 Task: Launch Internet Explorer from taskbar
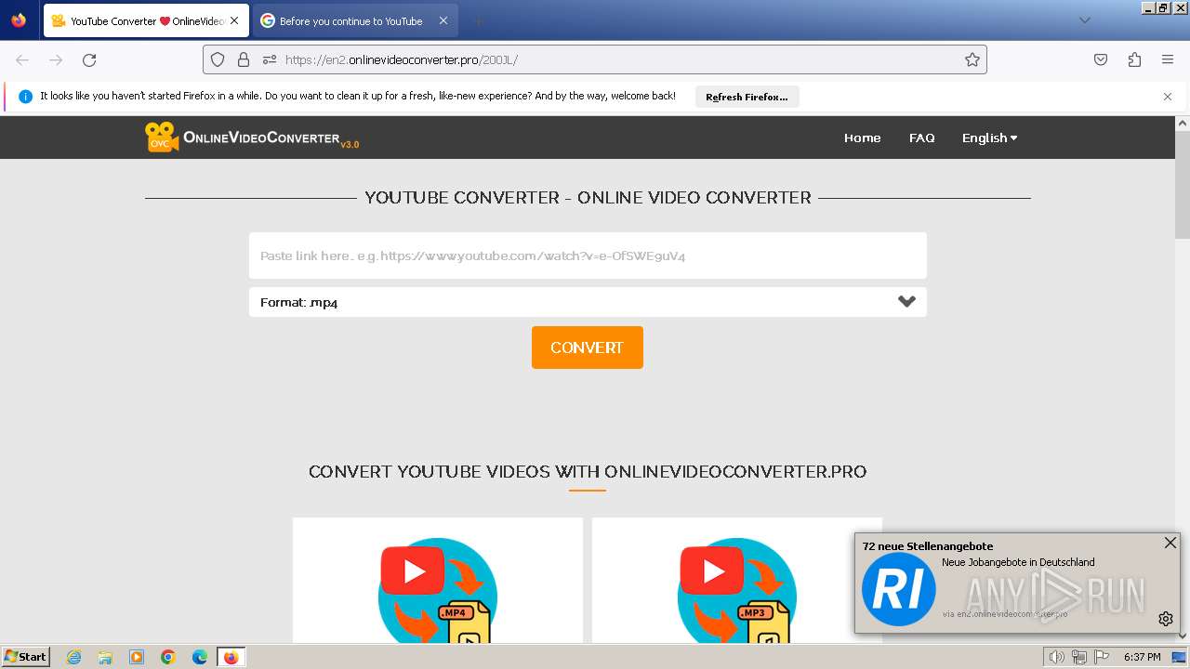tap(74, 657)
